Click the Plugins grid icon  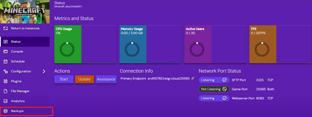5,81
